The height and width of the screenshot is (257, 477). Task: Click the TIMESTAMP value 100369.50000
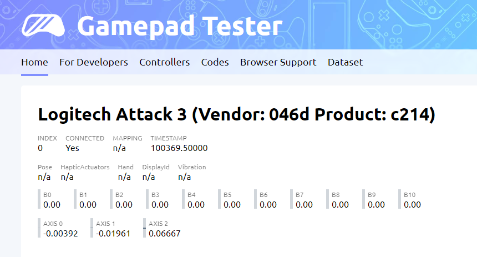(179, 148)
